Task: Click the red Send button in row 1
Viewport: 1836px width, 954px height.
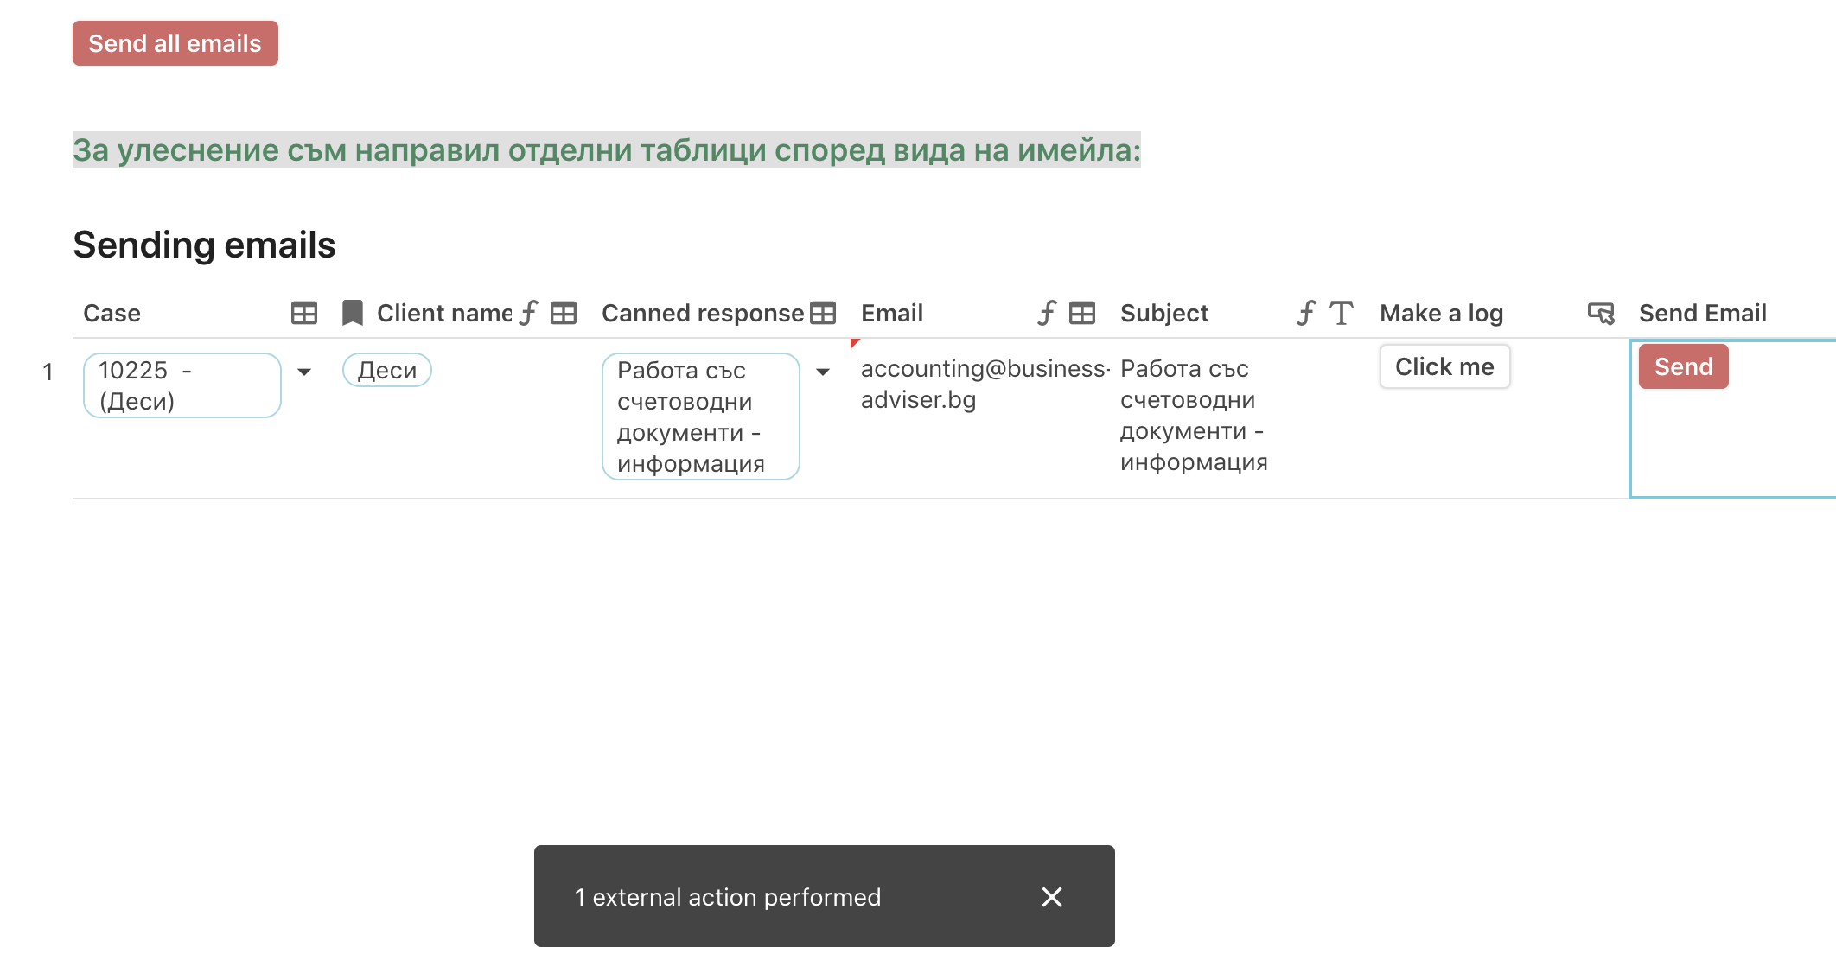Action: [x=1683, y=366]
